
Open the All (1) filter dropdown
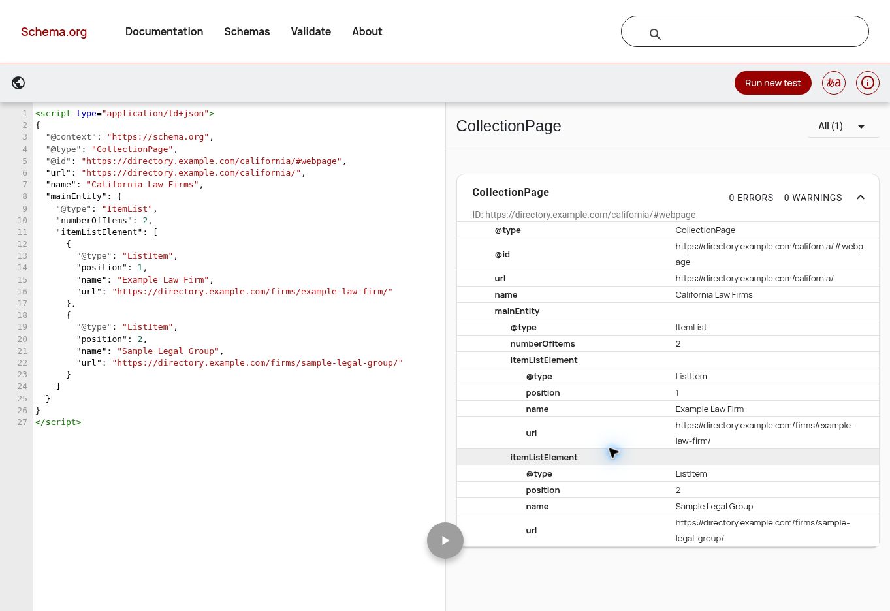(843, 126)
